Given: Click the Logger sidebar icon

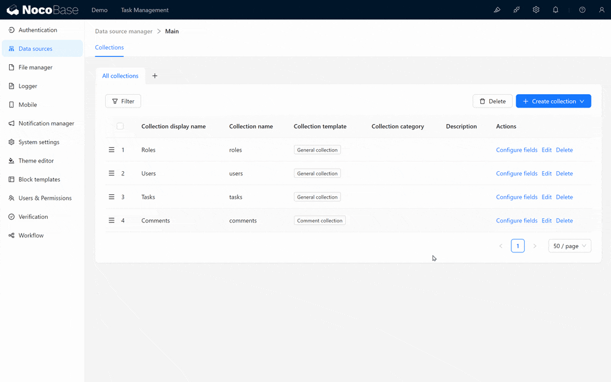Looking at the screenshot, I should (11, 86).
